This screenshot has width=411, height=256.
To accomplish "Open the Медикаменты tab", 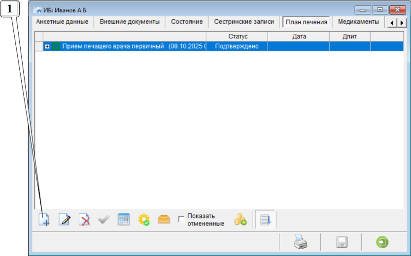I will click(358, 22).
